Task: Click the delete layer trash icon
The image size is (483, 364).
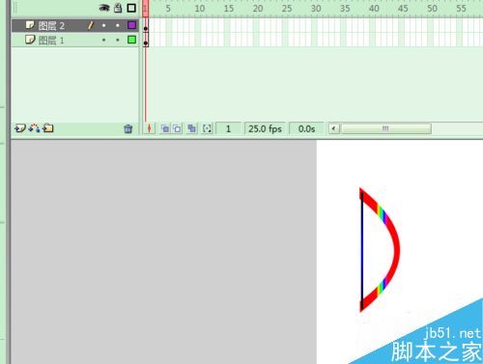Action: point(128,128)
